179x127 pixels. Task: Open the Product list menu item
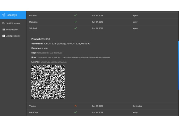tap(13, 30)
